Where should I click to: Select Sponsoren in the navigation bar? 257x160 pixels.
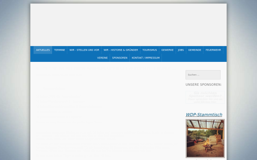click(120, 58)
